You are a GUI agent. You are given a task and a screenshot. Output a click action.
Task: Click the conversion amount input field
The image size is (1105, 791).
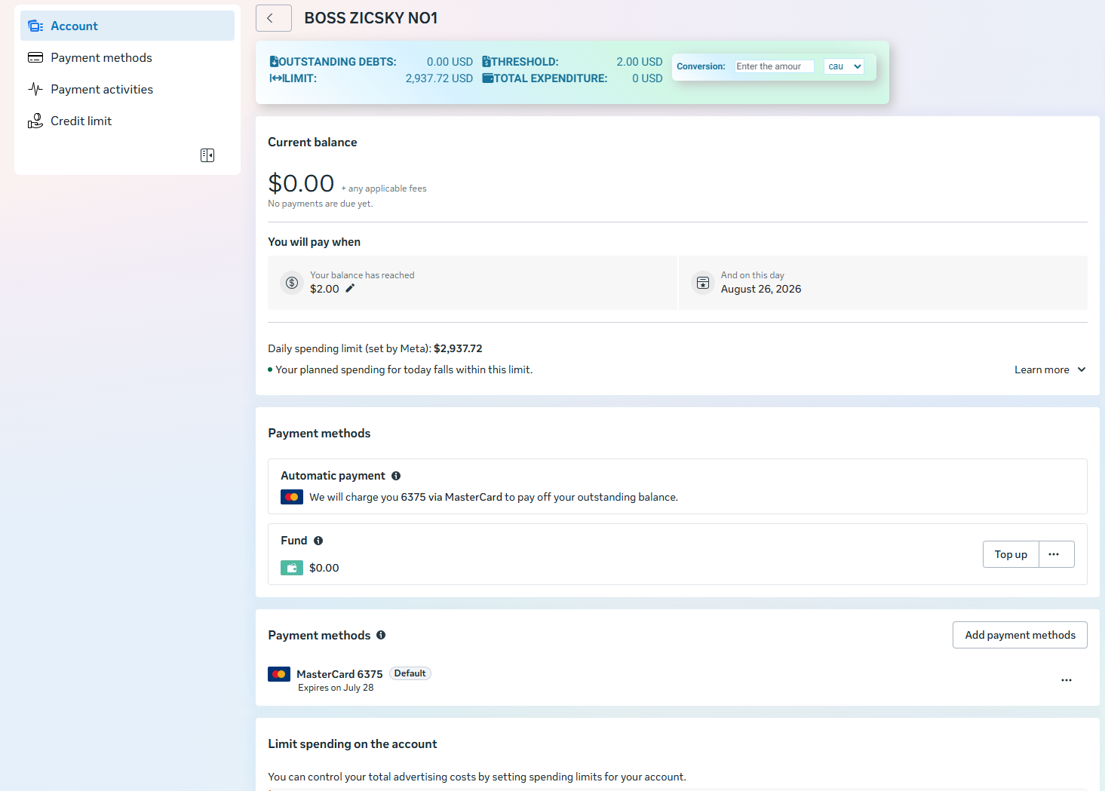point(775,66)
